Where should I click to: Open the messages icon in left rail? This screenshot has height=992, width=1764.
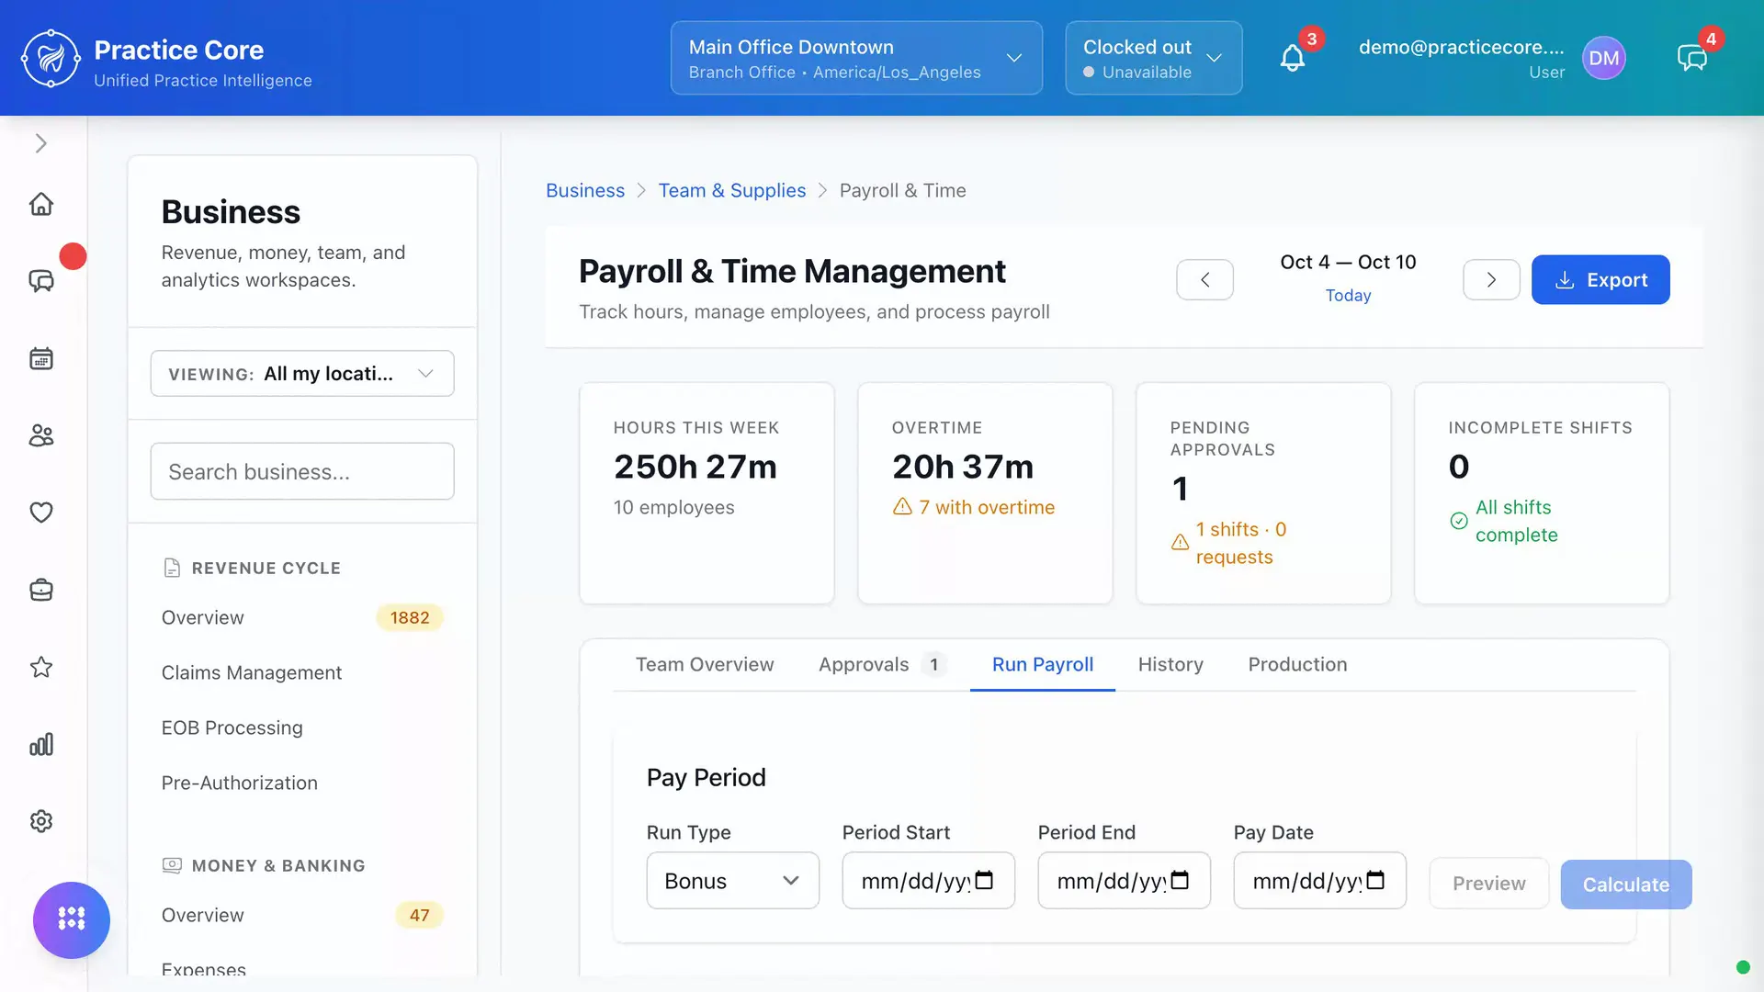[x=41, y=281]
